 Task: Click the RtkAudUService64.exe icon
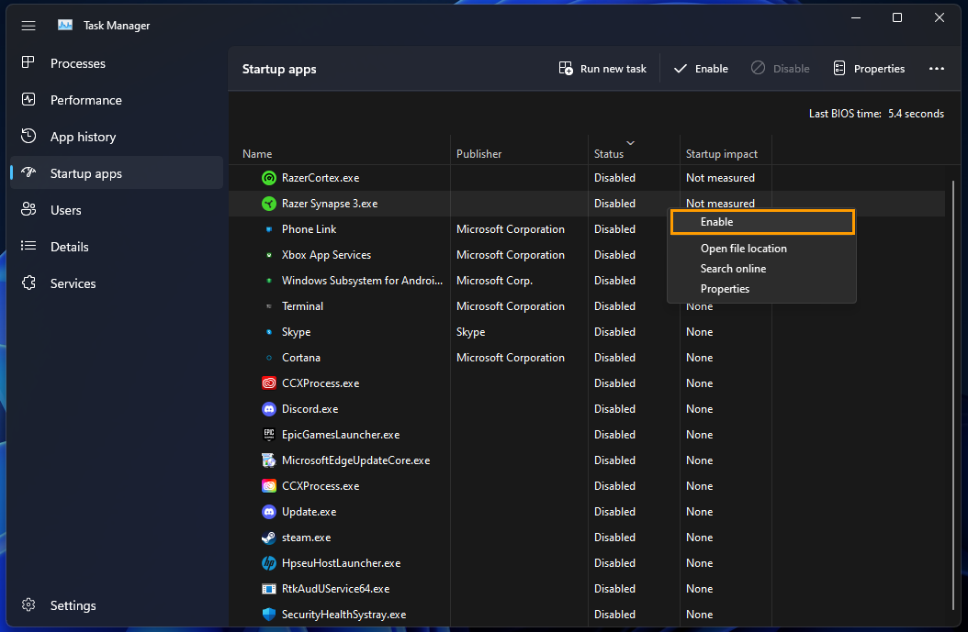click(268, 589)
